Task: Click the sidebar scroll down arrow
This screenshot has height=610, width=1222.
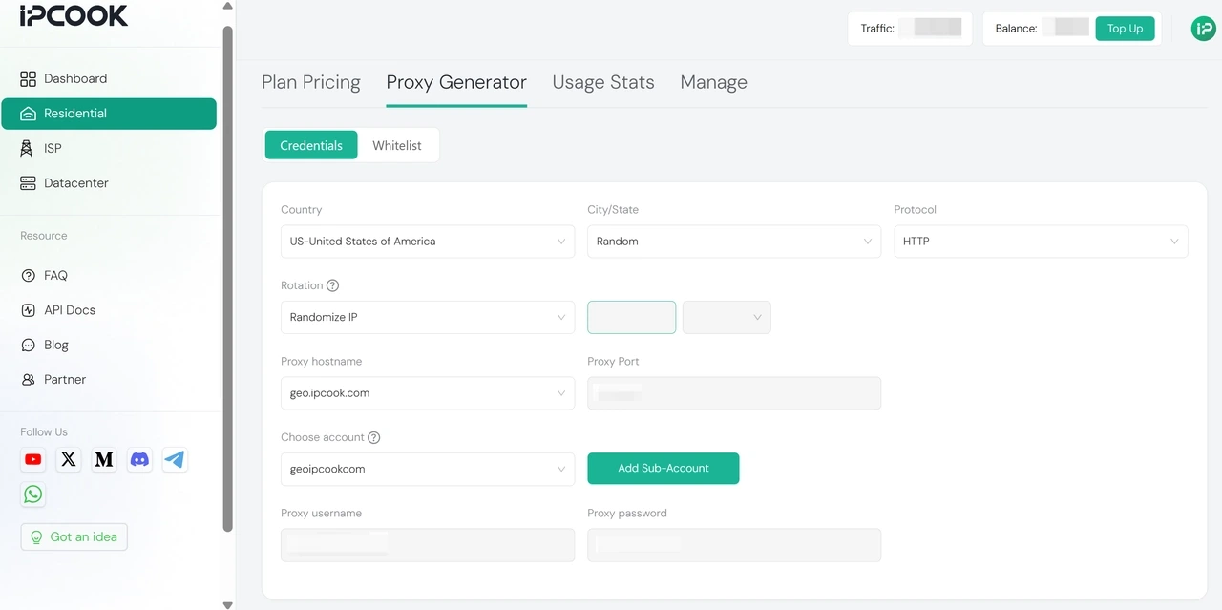Action: point(227,604)
